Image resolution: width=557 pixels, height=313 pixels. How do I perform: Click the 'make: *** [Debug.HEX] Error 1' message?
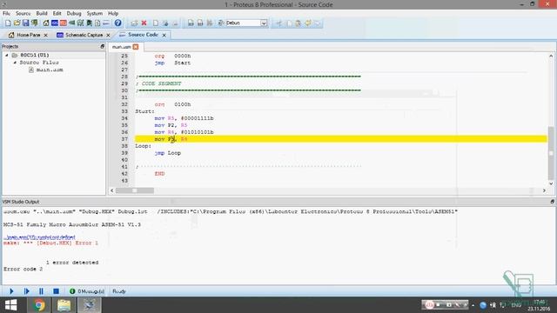pos(50,243)
